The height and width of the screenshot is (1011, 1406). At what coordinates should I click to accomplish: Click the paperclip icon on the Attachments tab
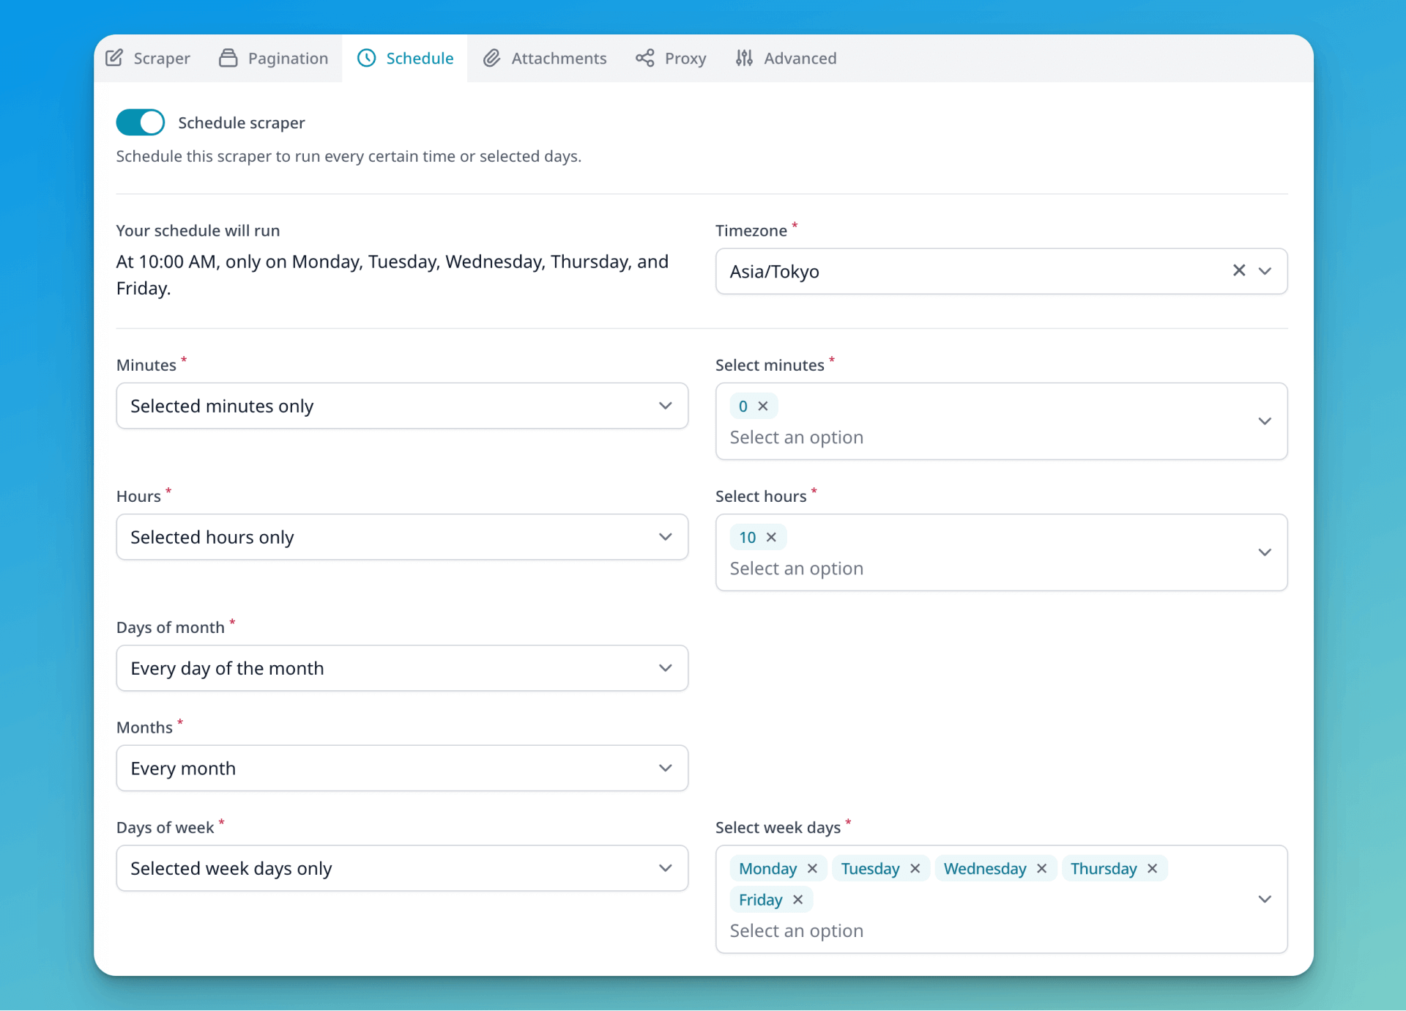[x=492, y=58]
